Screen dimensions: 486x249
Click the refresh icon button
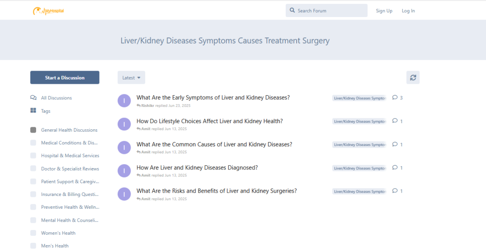(413, 78)
